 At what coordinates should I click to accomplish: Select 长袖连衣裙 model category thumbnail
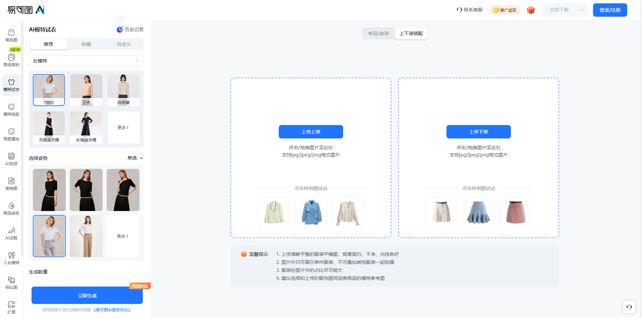pos(86,127)
